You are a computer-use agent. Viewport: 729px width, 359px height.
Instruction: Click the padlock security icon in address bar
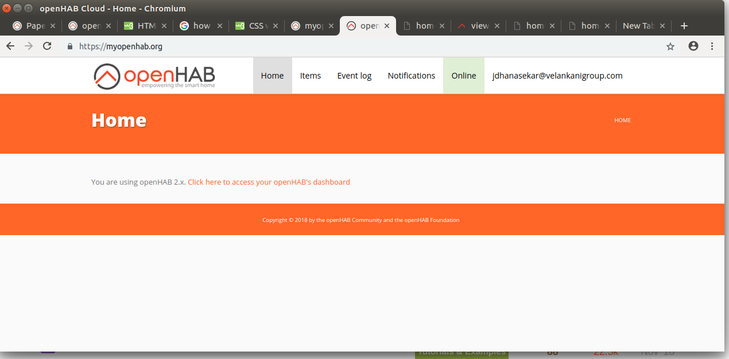point(69,46)
